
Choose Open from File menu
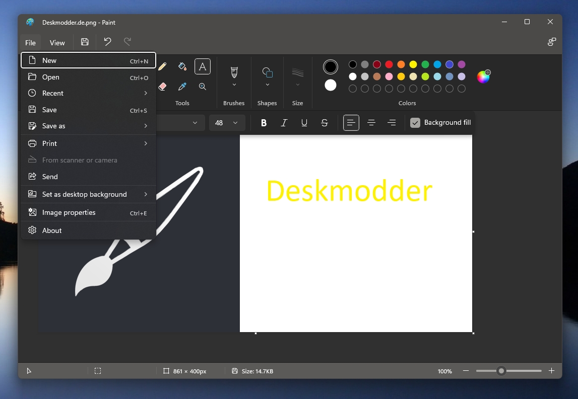[89, 77]
